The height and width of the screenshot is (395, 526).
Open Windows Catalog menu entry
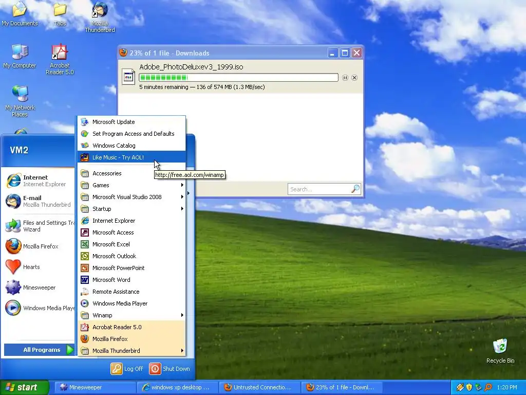[x=131, y=146]
